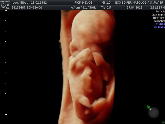Viewport: 165px width, 124px height.
Task: Click the bottom yellow depth scale marker
Action: [x=6, y=114]
